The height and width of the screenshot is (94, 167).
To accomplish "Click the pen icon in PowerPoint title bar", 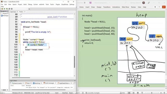I will [149, 3].
